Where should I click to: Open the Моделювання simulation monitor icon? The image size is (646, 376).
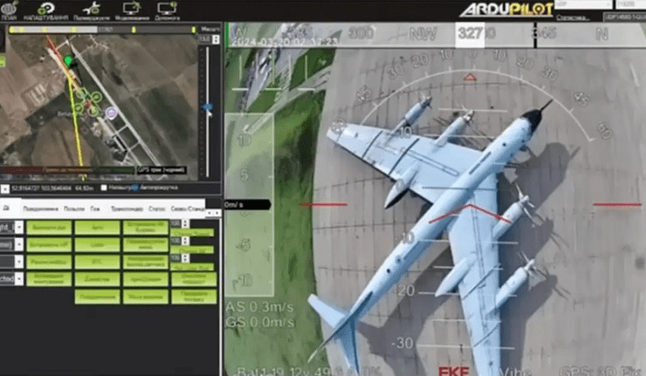[131, 10]
